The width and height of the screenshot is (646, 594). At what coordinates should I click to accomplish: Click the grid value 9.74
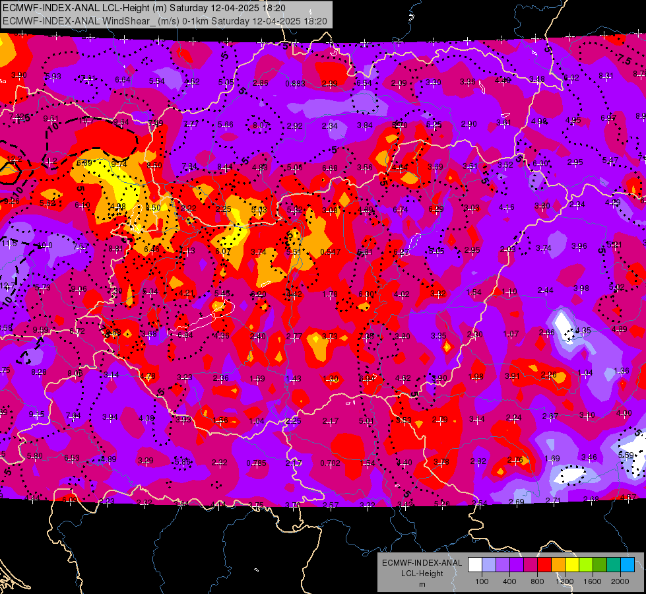pyautogui.click(x=119, y=164)
